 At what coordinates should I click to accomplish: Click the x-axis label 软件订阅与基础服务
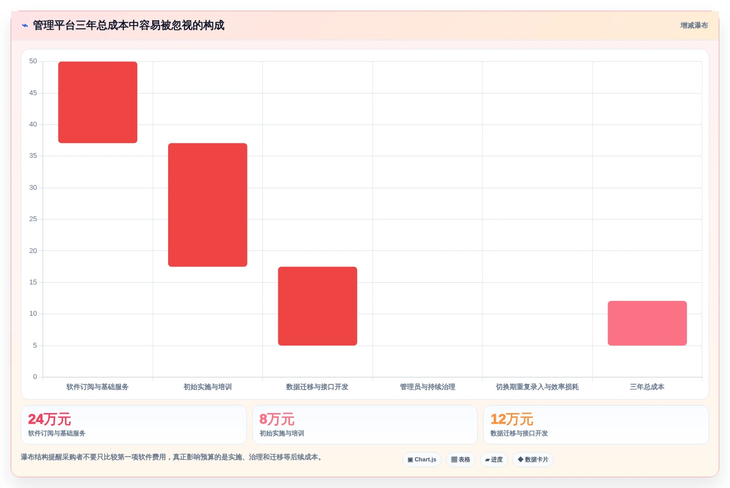coord(97,387)
